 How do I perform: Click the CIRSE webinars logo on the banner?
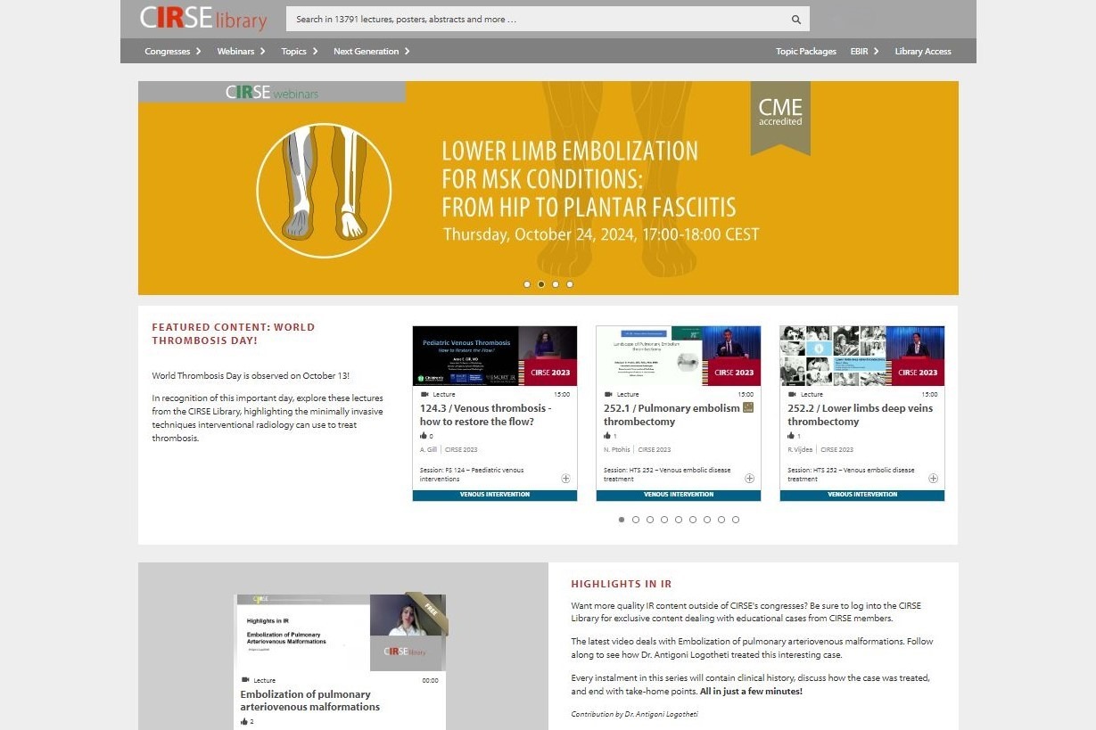pos(272,92)
